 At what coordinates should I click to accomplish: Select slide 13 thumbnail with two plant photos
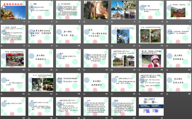[151, 34]
